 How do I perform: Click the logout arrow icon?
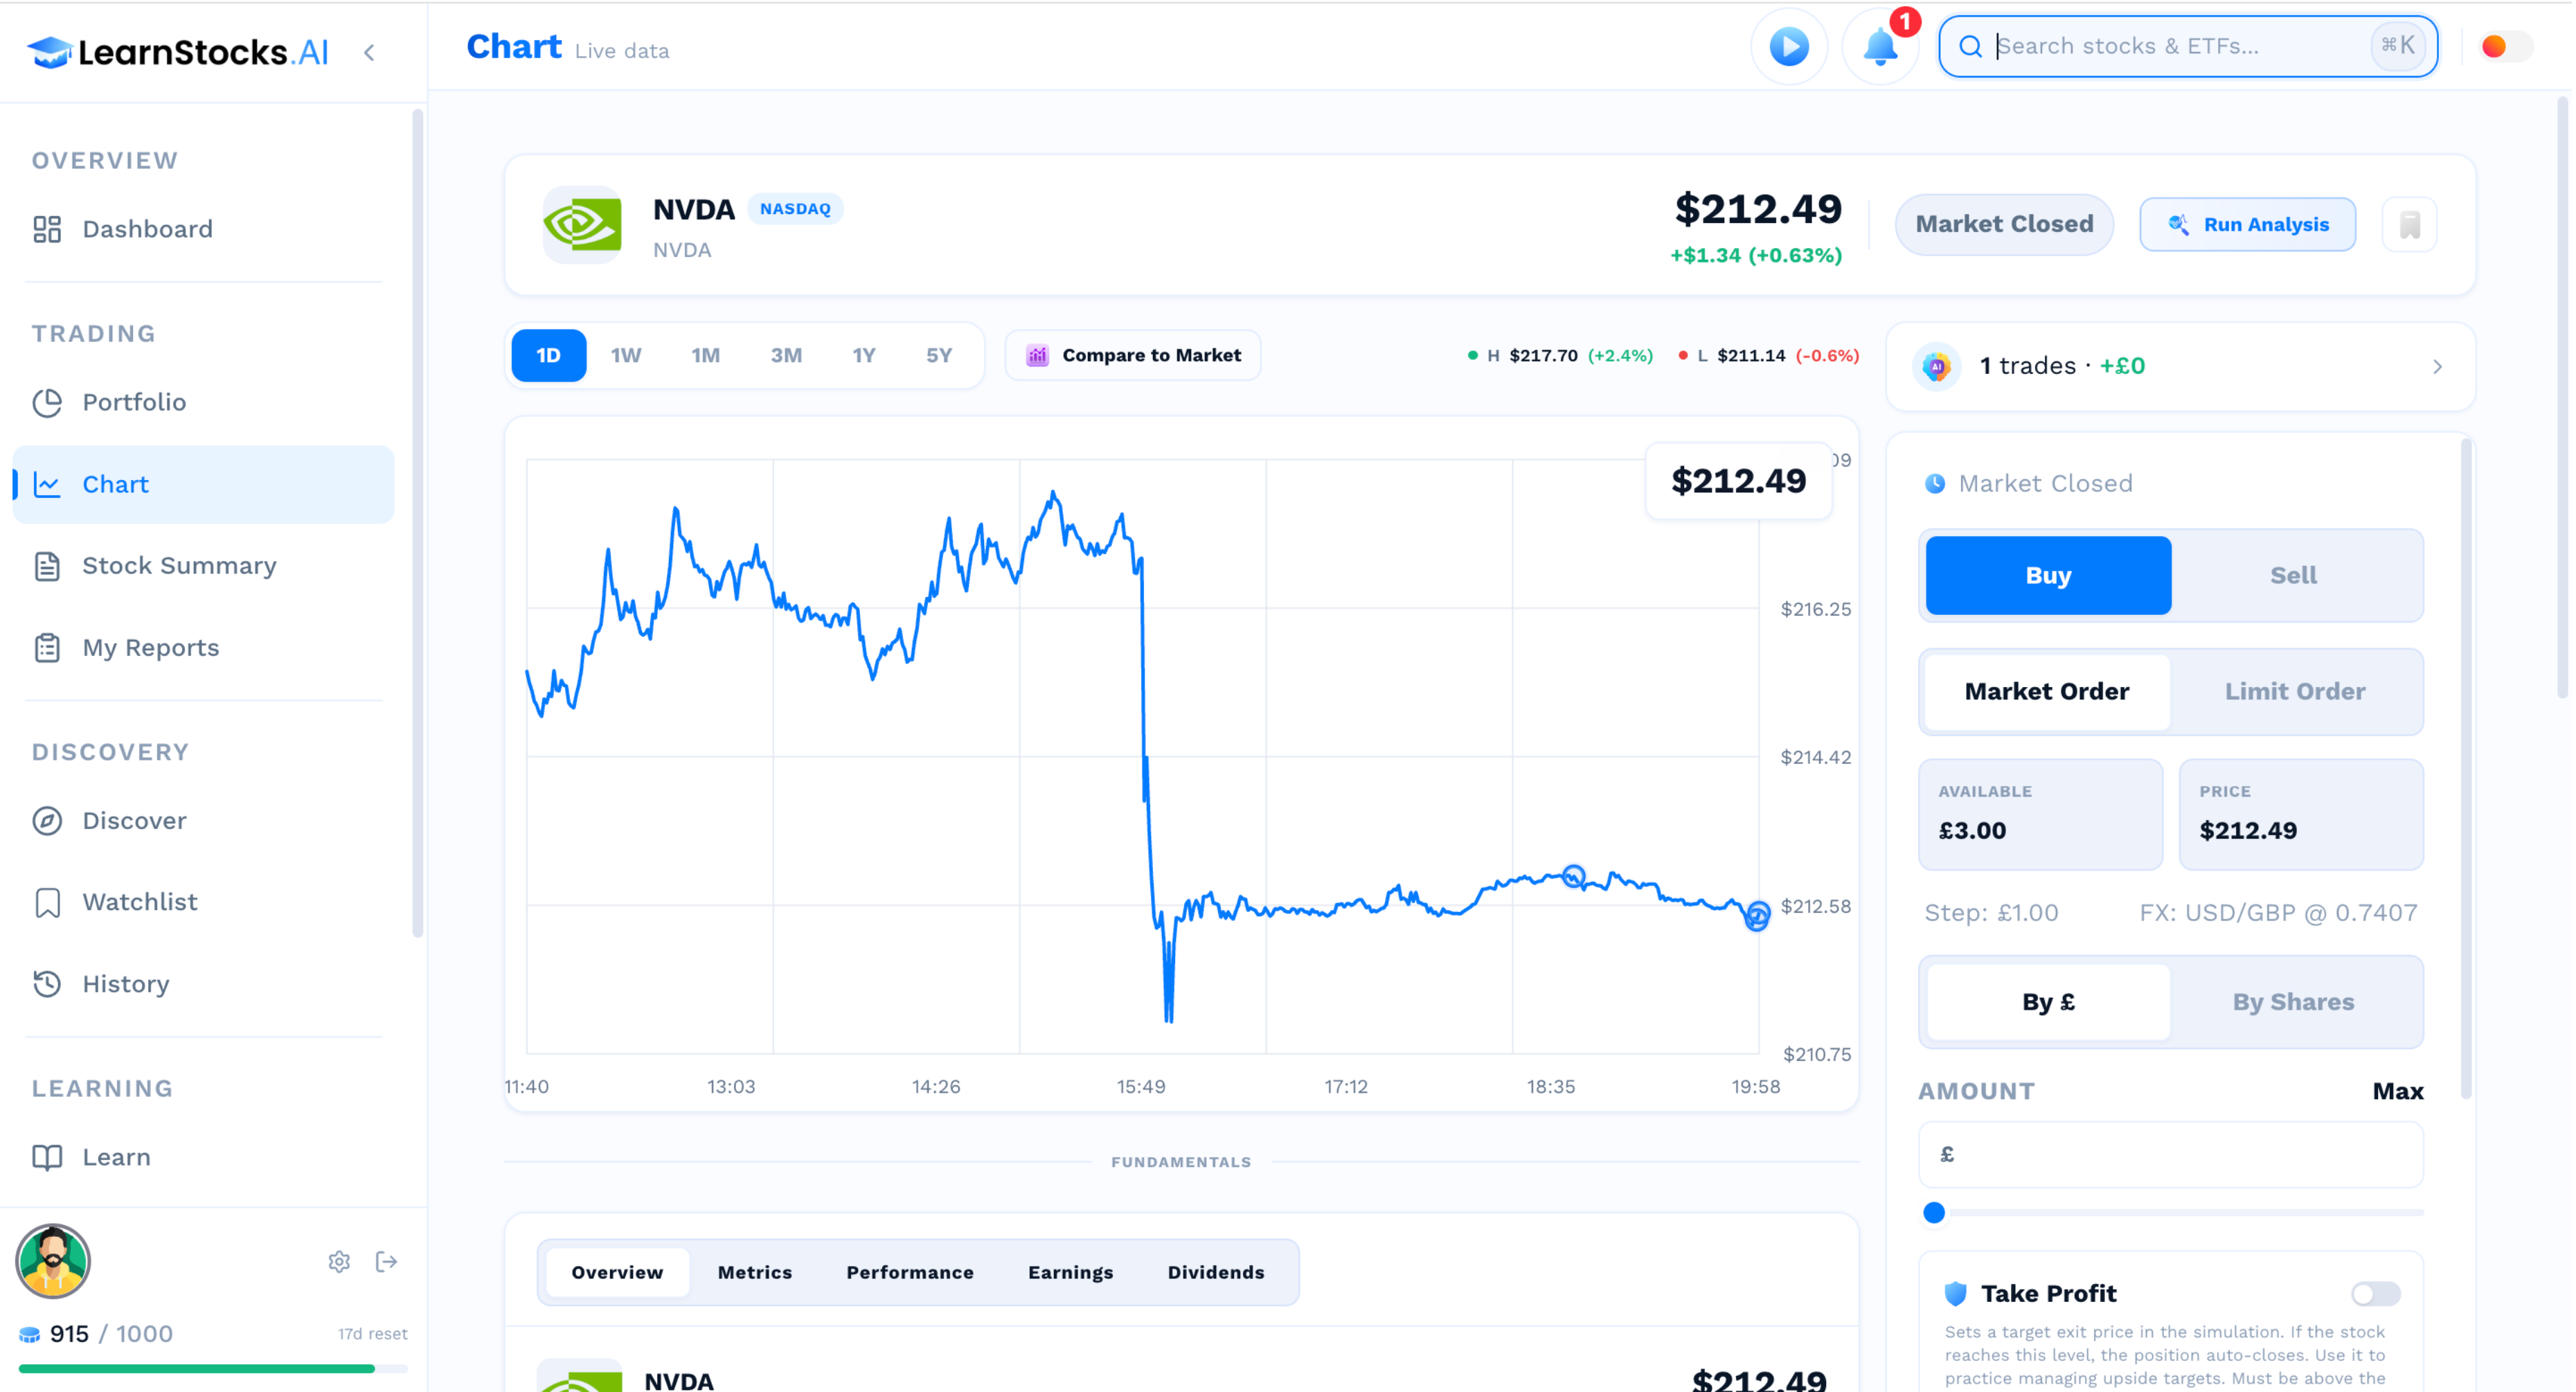click(x=387, y=1262)
